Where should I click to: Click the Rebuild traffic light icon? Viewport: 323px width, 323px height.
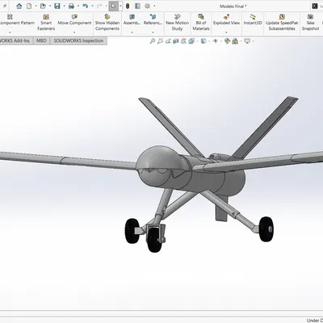[x=128, y=6]
